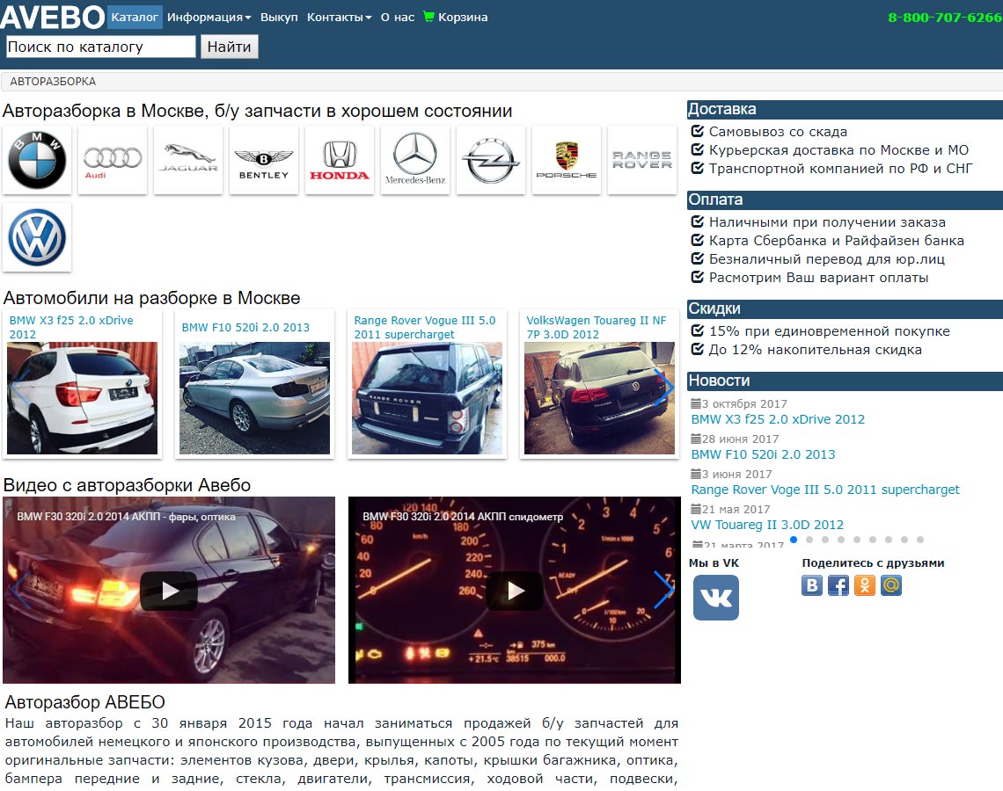Viewport: 1003px width, 791px height.
Task: Open the silver BMW F10 photo
Action: click(x=254, y=398)
